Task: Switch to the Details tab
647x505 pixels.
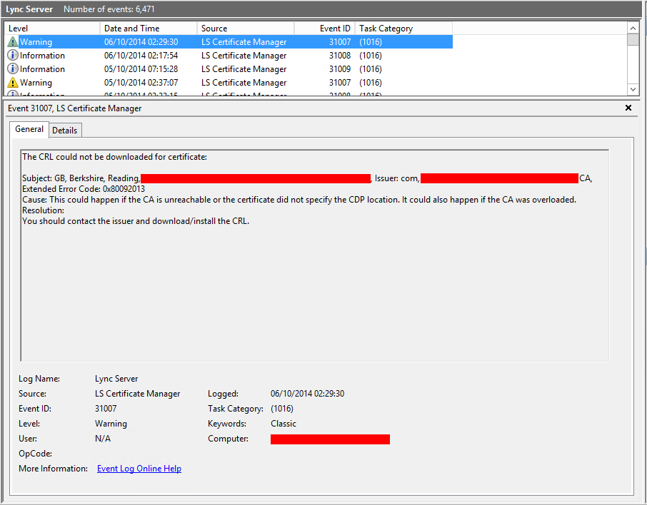Action: pyautogui.click(x=65, y=131)
